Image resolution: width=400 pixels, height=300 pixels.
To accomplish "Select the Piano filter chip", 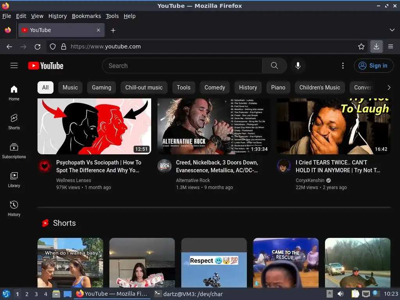I will 278,87.
